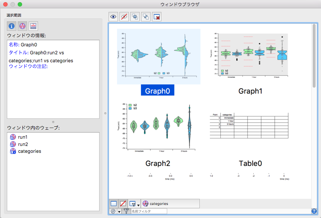The width and height of the screenshot is (321, 218).
Task: Toggle the plot preview panel button
Action: [x=33, y=26]
